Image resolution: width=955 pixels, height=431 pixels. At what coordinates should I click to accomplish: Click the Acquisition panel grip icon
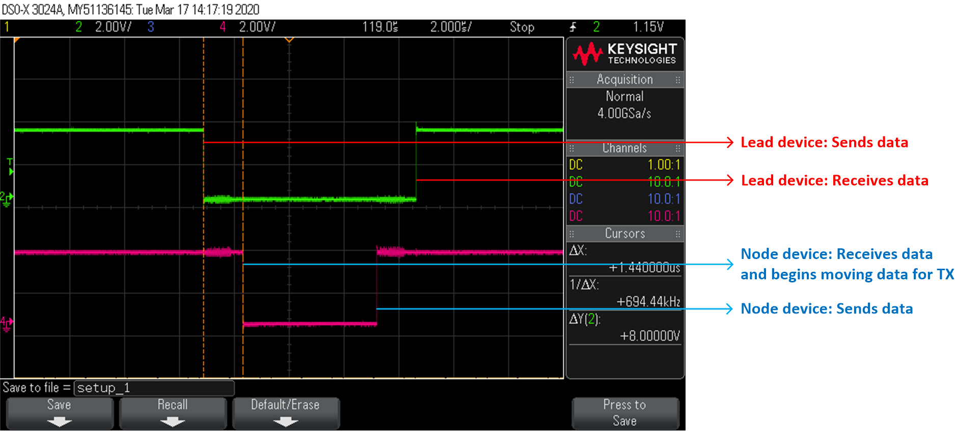[571, 80]
